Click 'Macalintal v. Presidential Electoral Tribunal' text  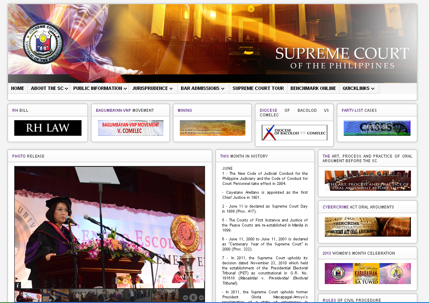265,281
